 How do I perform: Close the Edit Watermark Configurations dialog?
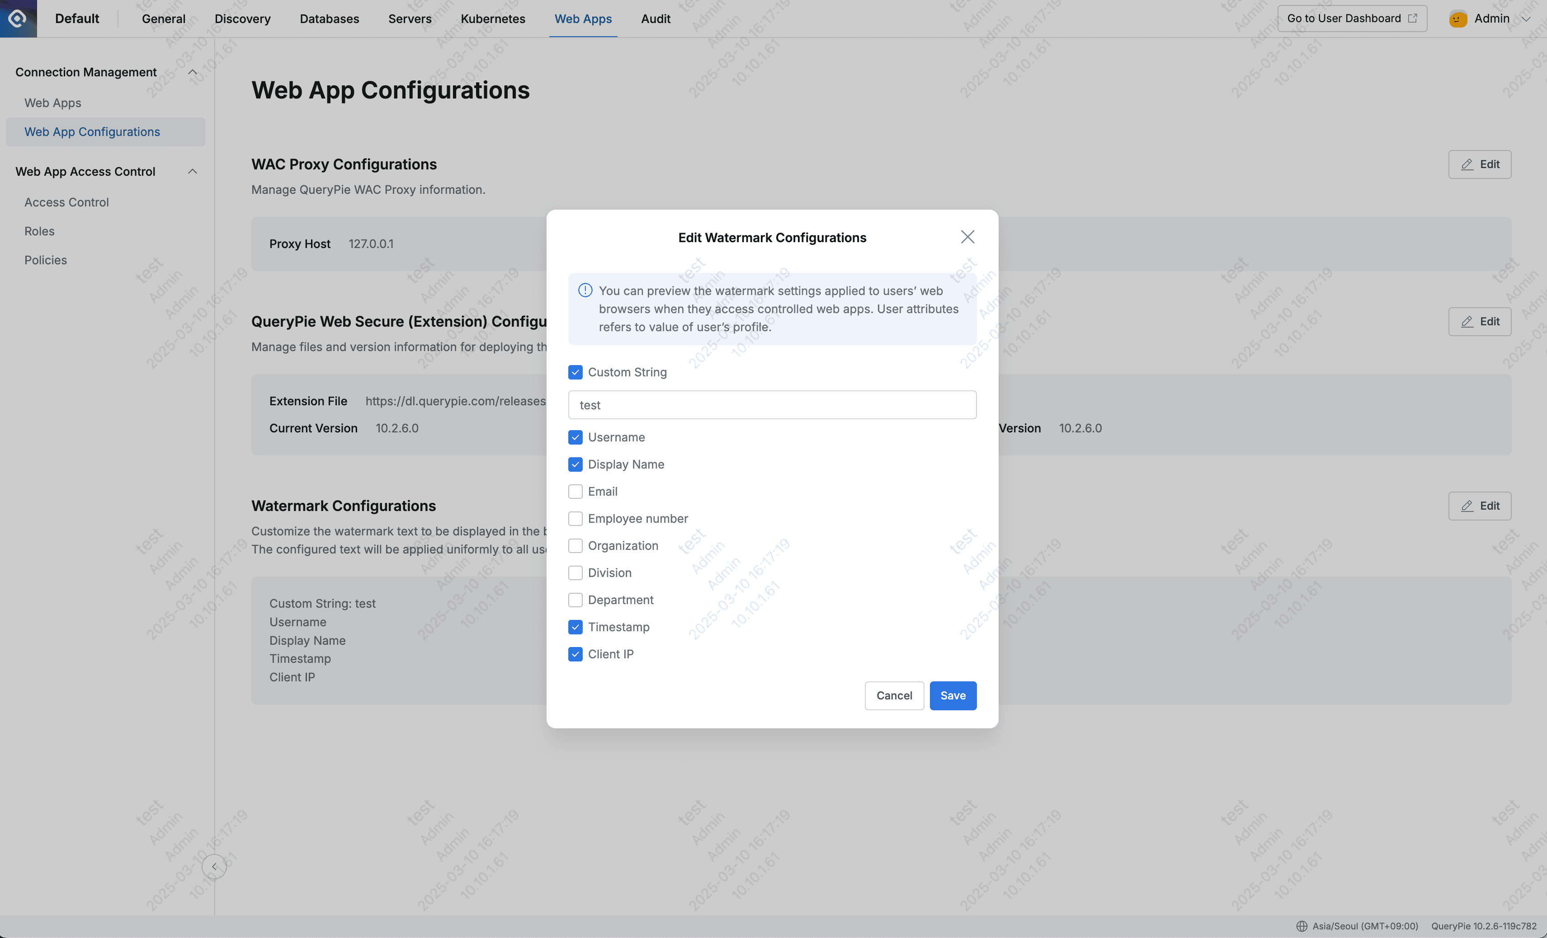pyautogui.click(x=967, y=237)
